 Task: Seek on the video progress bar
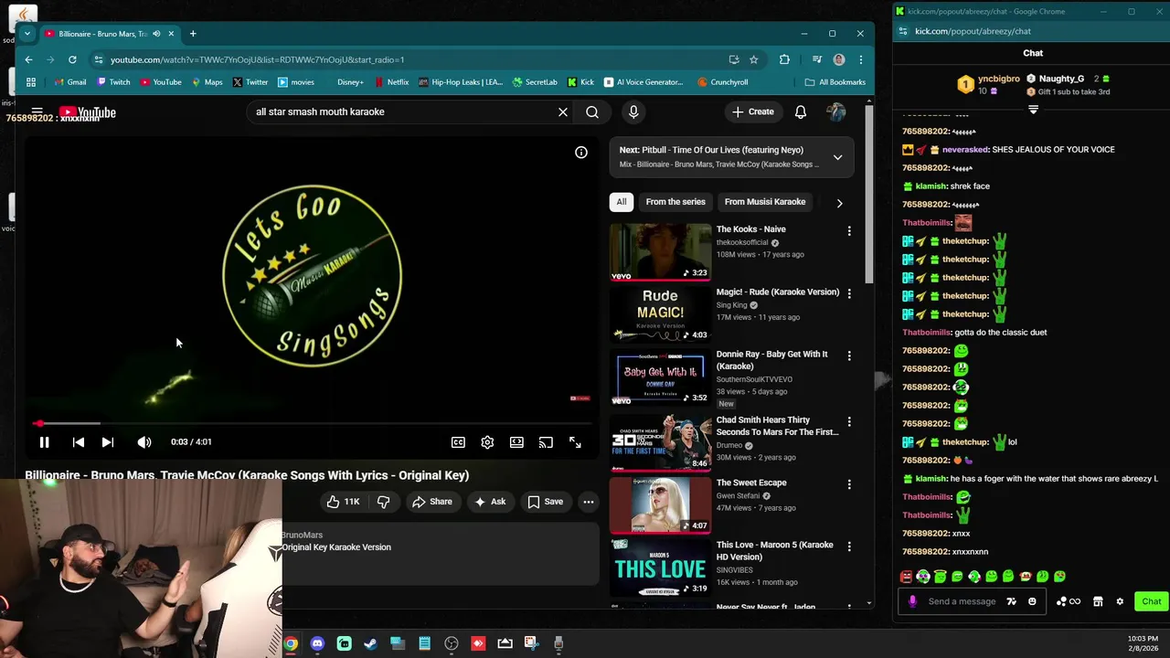point(312,423)
